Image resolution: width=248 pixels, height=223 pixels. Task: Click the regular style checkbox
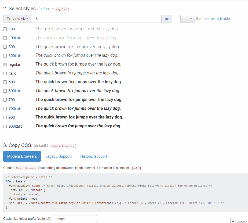[x=5, y=64]
